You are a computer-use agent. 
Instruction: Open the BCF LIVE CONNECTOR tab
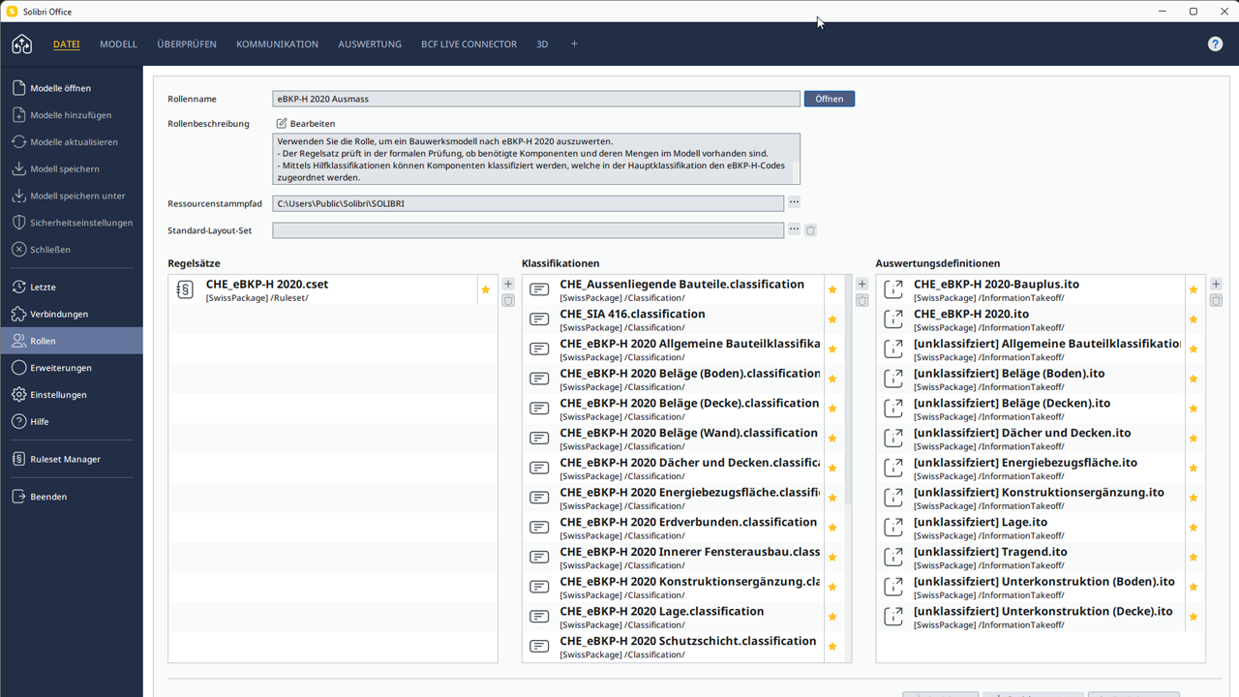click(x=469, y=45)
